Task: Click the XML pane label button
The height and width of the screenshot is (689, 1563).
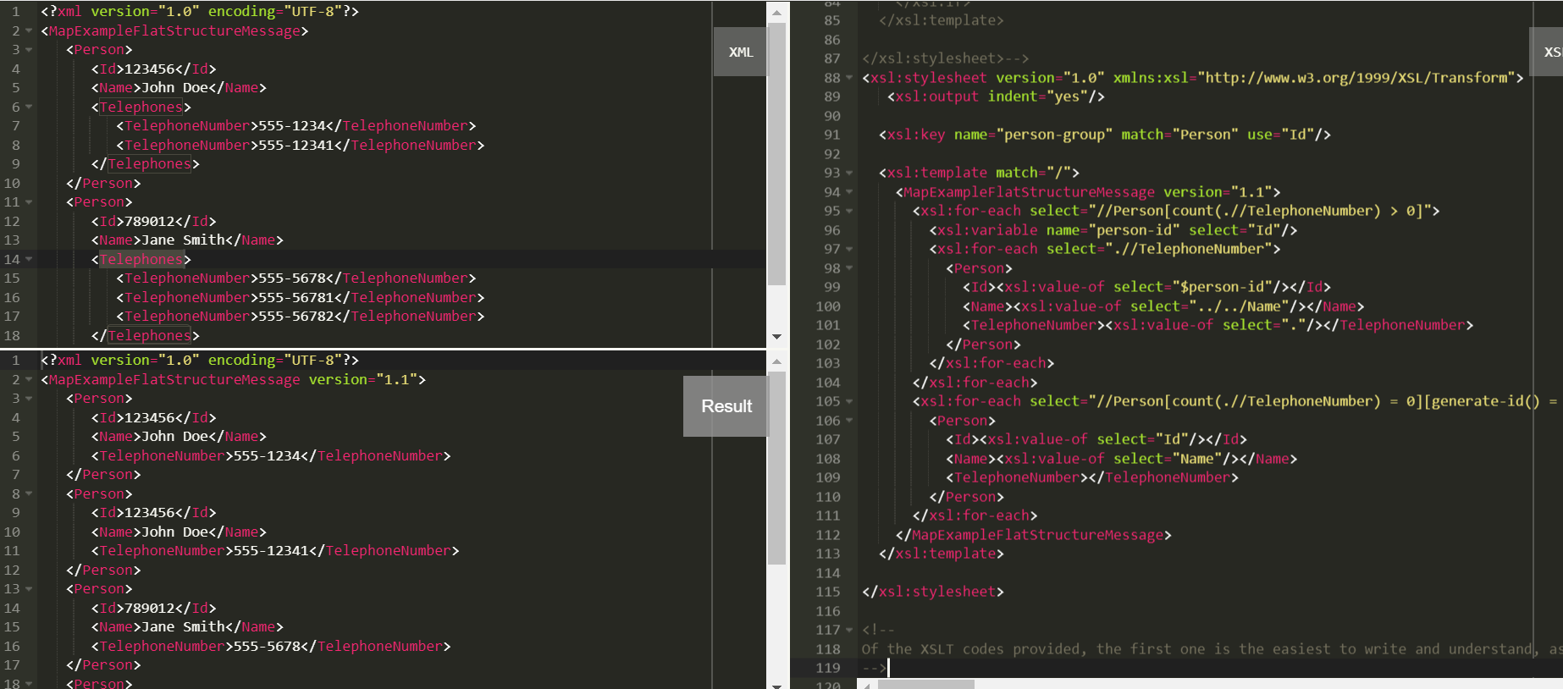Action: coord(741,52)
